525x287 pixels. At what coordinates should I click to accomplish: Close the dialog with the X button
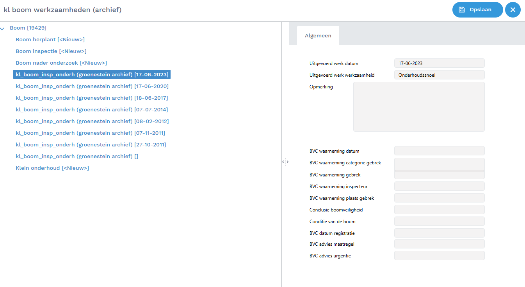513,10
